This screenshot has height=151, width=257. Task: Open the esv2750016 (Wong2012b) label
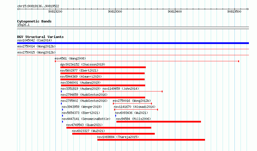132,101
